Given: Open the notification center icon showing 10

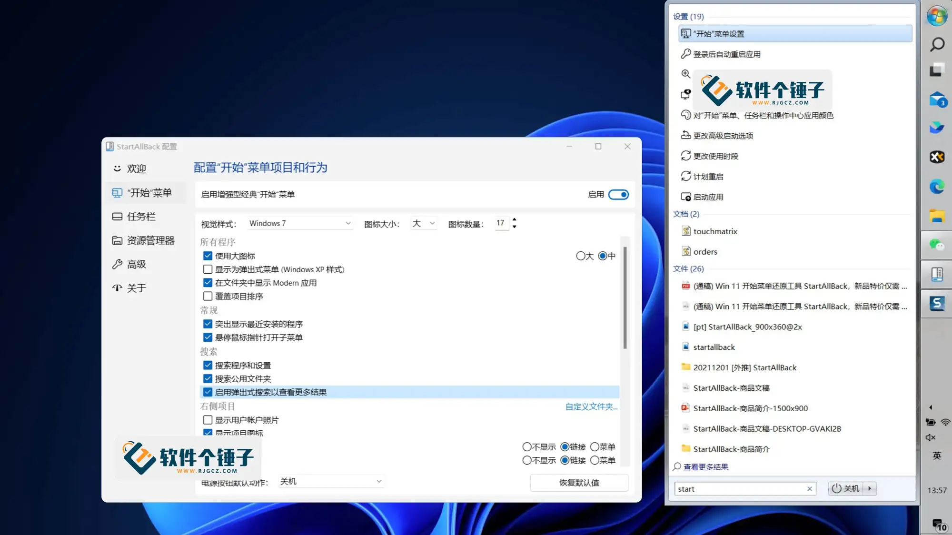Looking at the screenshot, I should coord(939,525).
